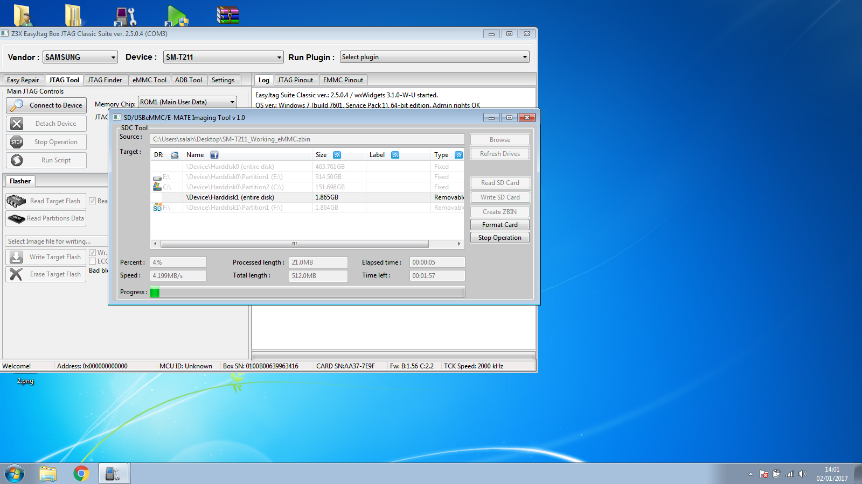Select the Log tab
The height and width of the screenshot is (484, 862).
(264, 80)
